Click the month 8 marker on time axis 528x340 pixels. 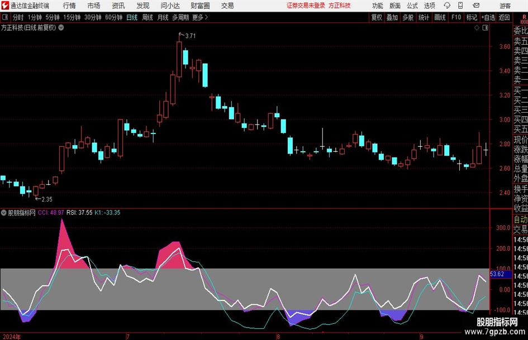pos(278,337)
